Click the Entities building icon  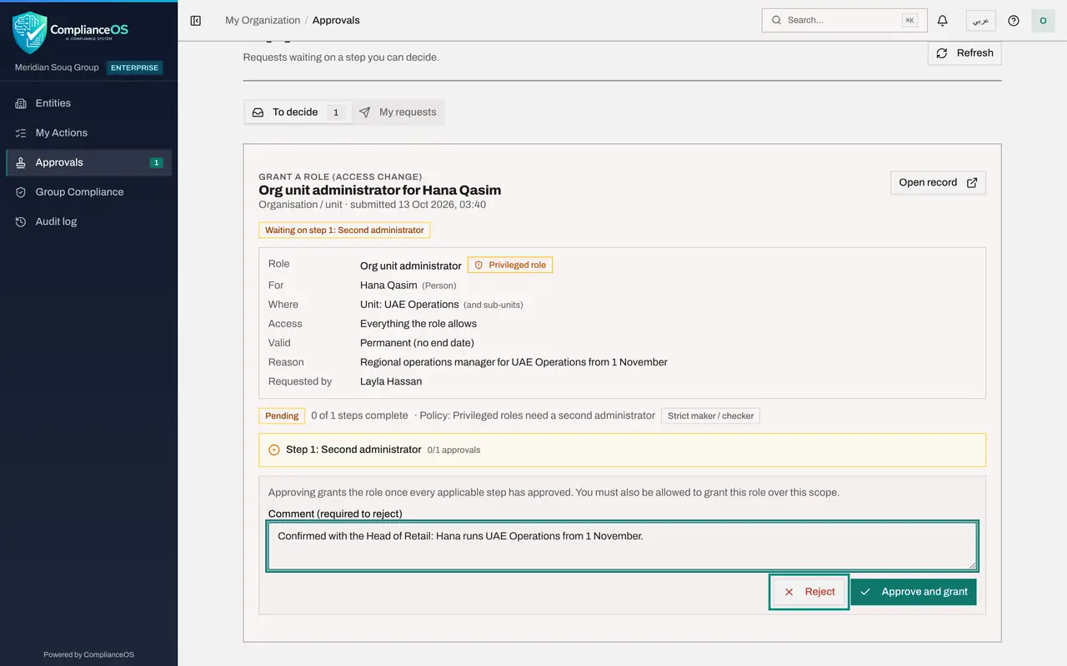pos(21,103)
